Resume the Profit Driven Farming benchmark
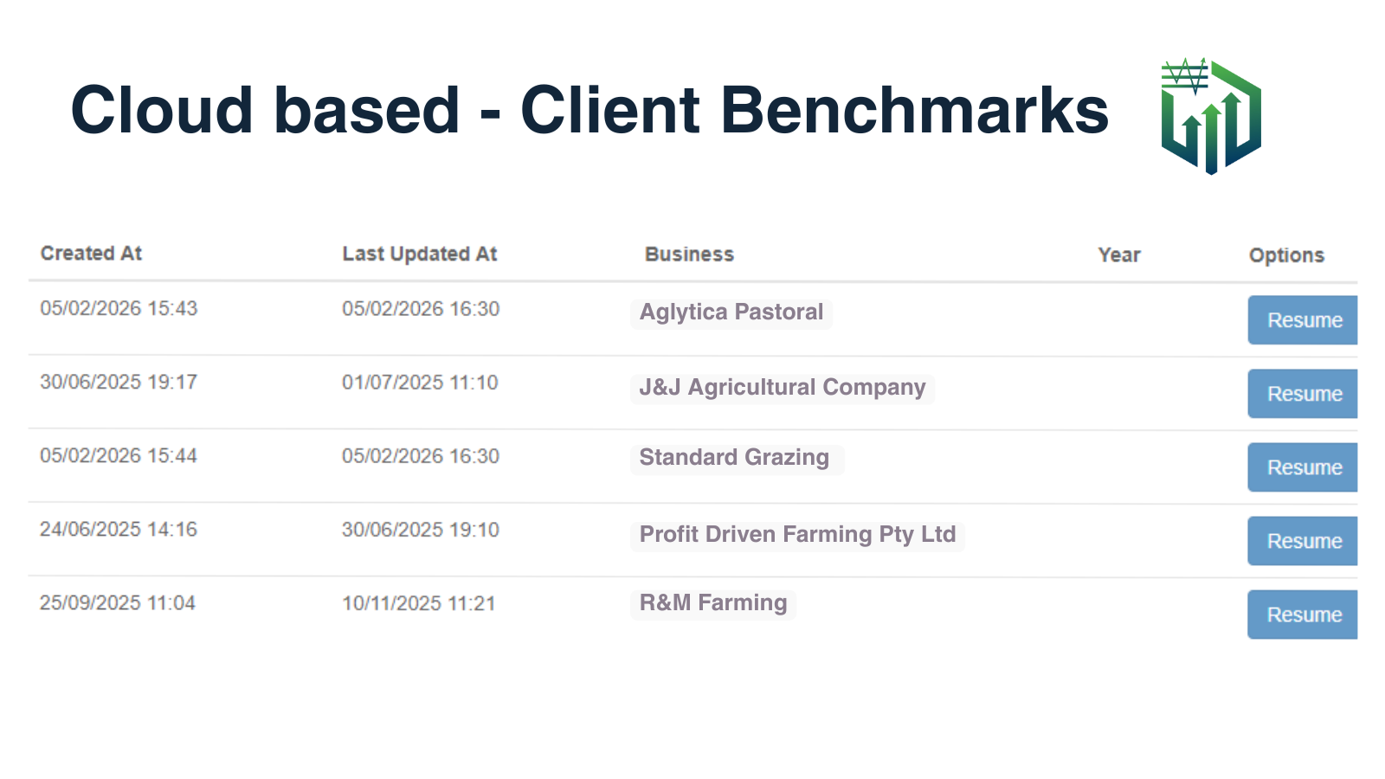 coord(1302,541)
